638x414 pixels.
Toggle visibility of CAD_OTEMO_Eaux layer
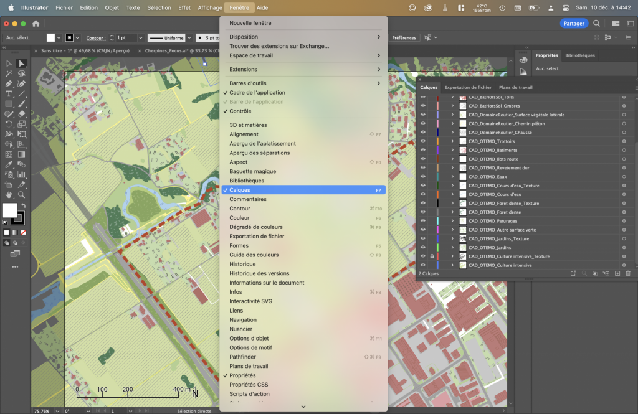click(x=423, y=177)
